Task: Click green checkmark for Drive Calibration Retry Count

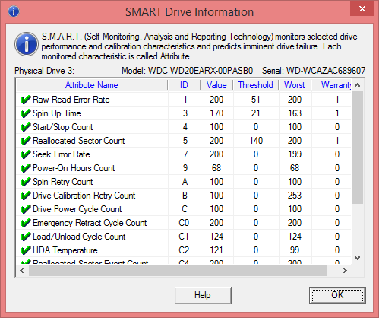Action: coord(26,196)
